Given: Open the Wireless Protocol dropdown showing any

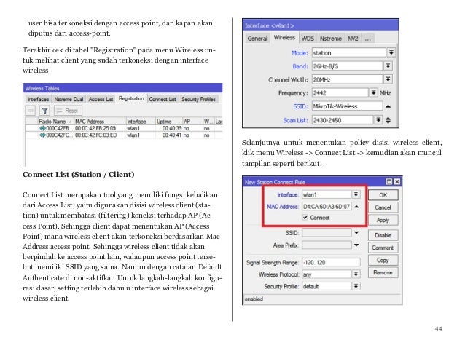Looking at the screenshot, I should pos(356,274).
